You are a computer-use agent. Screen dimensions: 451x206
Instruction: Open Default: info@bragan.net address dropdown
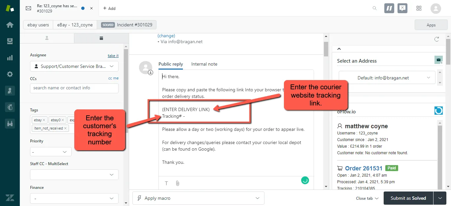tap(387, 78)
